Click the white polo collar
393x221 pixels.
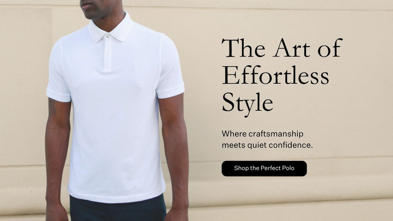tap(111, 29)
